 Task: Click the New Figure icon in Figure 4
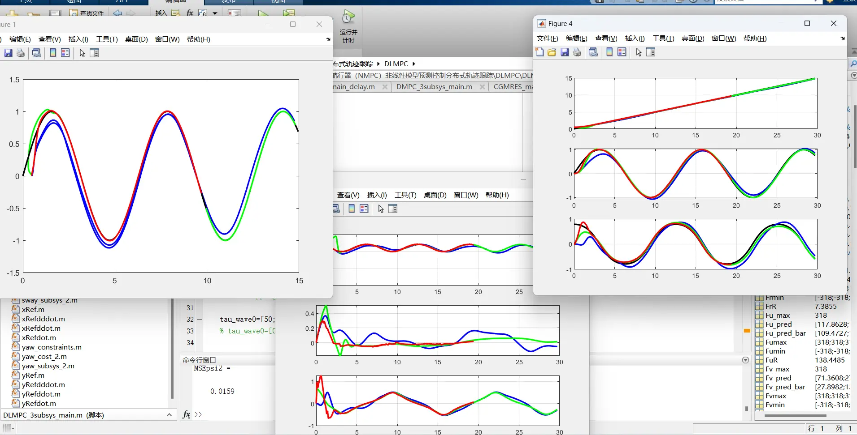point(540,52)
